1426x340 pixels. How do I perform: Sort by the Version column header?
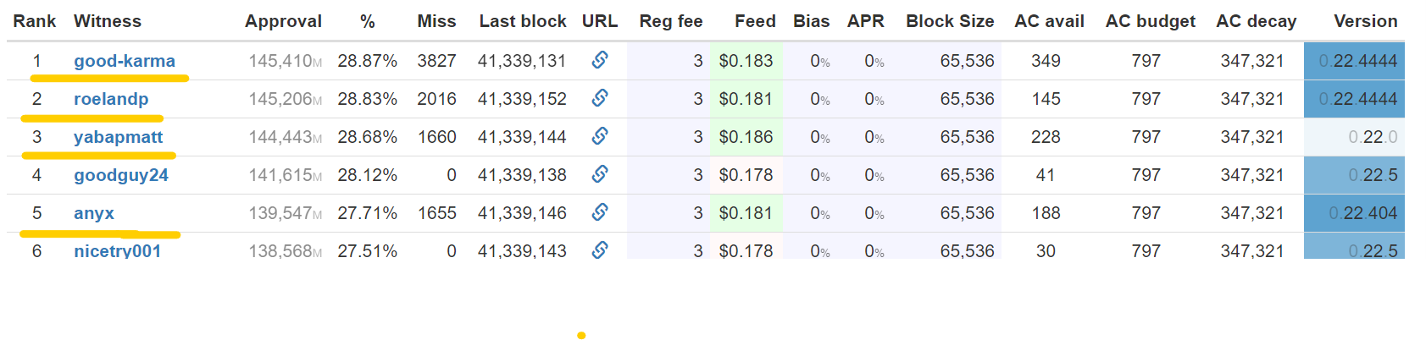tap(1365, 21)
